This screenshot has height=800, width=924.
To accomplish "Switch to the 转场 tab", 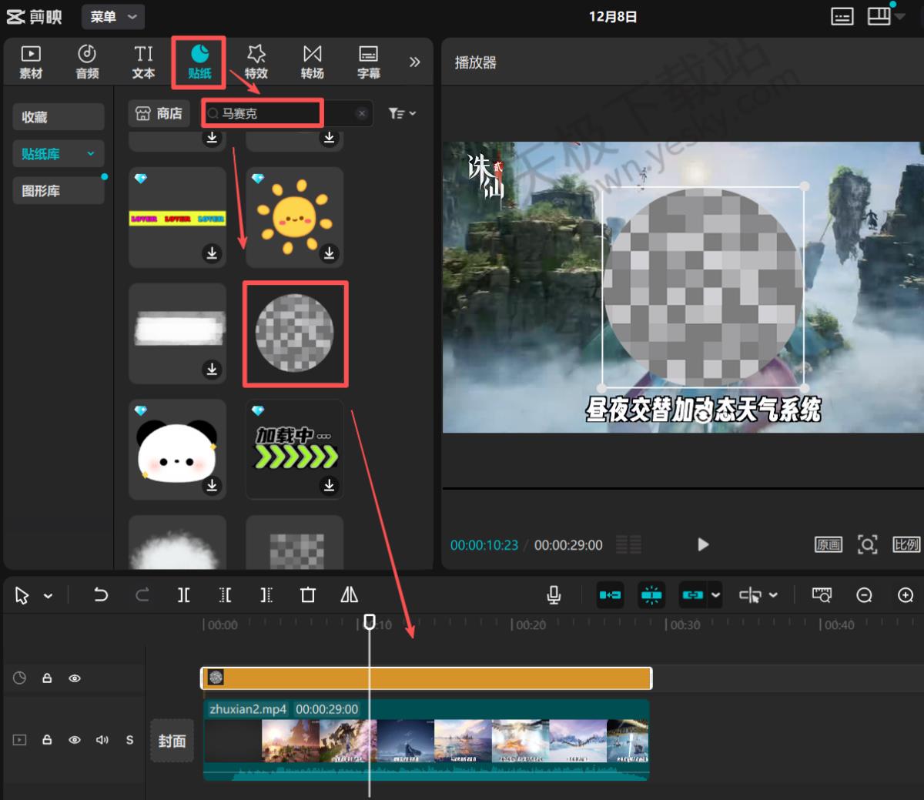I will click(x=312, y=62).
